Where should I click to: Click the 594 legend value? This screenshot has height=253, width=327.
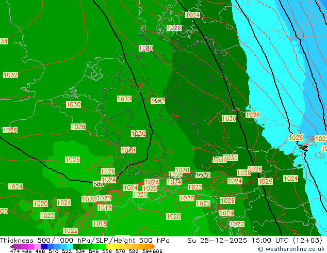[147, 251]
